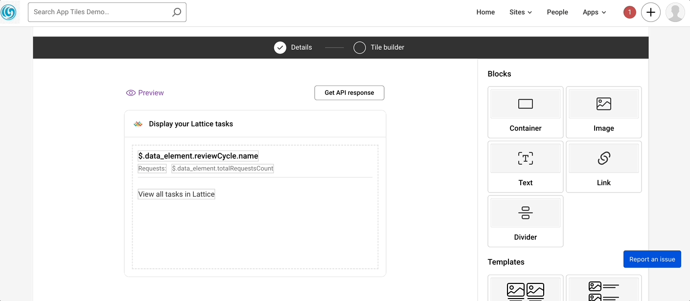Viewport: 690px width, 301px height.
Task: Click the Details checkmark circle
Action: click(280, 47)
